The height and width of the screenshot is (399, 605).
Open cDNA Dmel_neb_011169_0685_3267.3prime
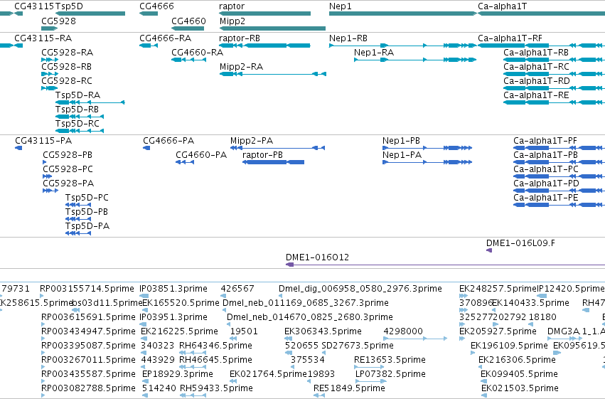click(x=306, y=303)
